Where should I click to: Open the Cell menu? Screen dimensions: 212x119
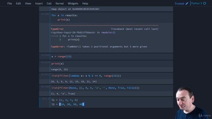[49, 4]
